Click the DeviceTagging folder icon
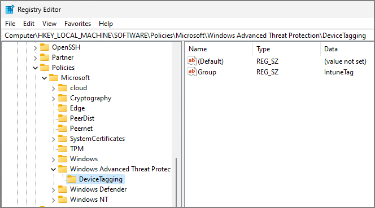The width and height of the screenshot is (375, 208). (72, 179)
